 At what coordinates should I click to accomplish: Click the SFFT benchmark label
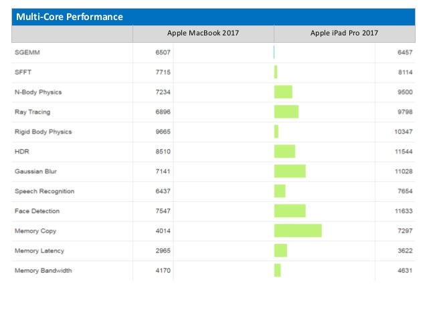click(x=22, y=72)
